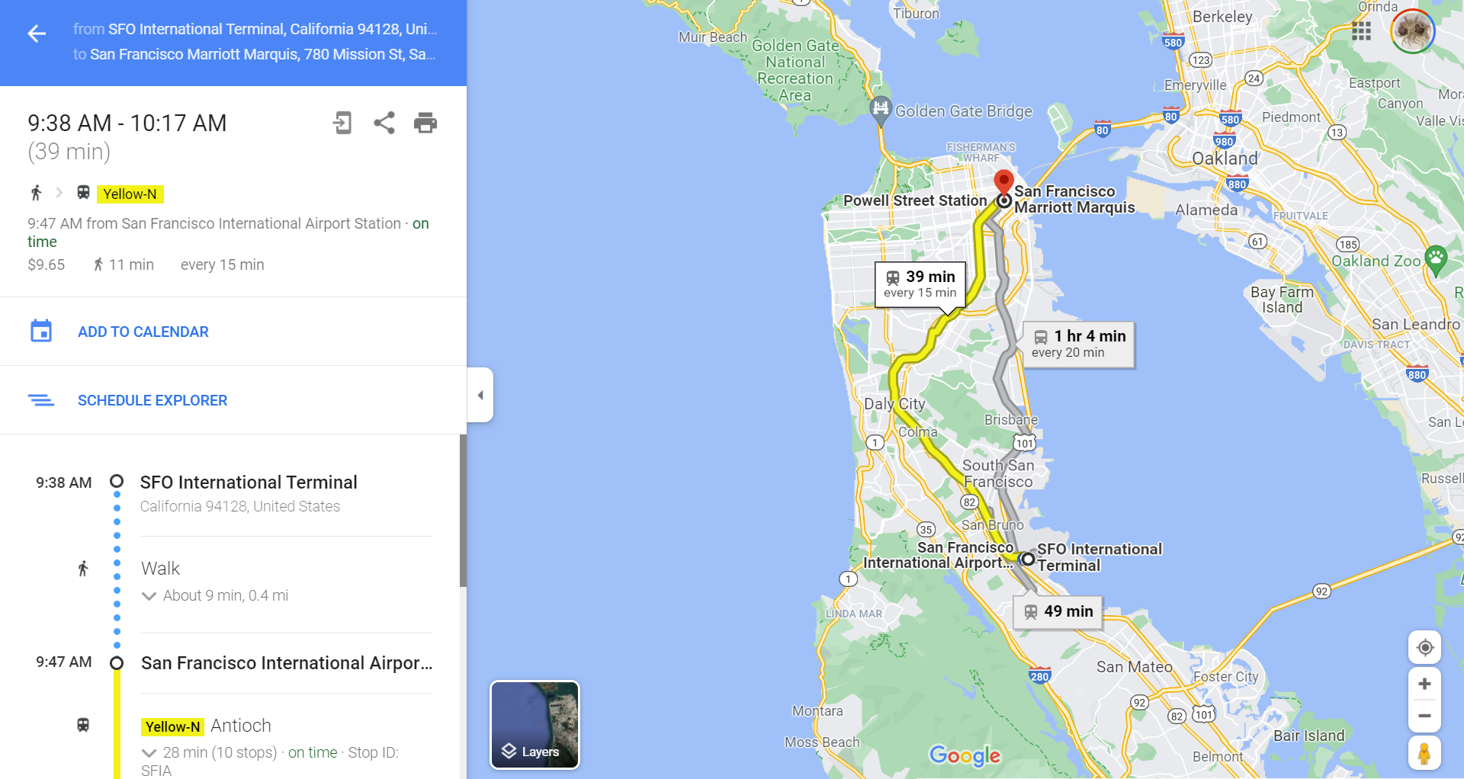Collapse the side panel arrow
This screenshot has width=1464, height=779.
click(x=480, y=395)
